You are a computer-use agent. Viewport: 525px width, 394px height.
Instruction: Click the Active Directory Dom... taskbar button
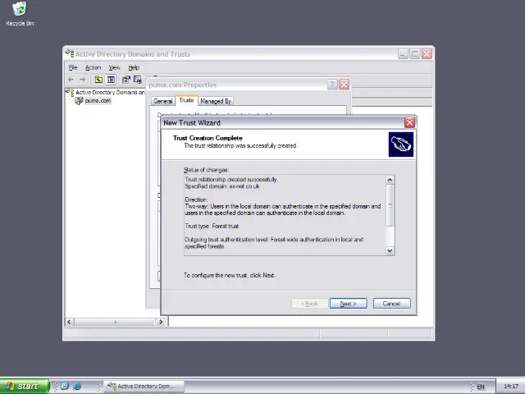tap(144, 387)
